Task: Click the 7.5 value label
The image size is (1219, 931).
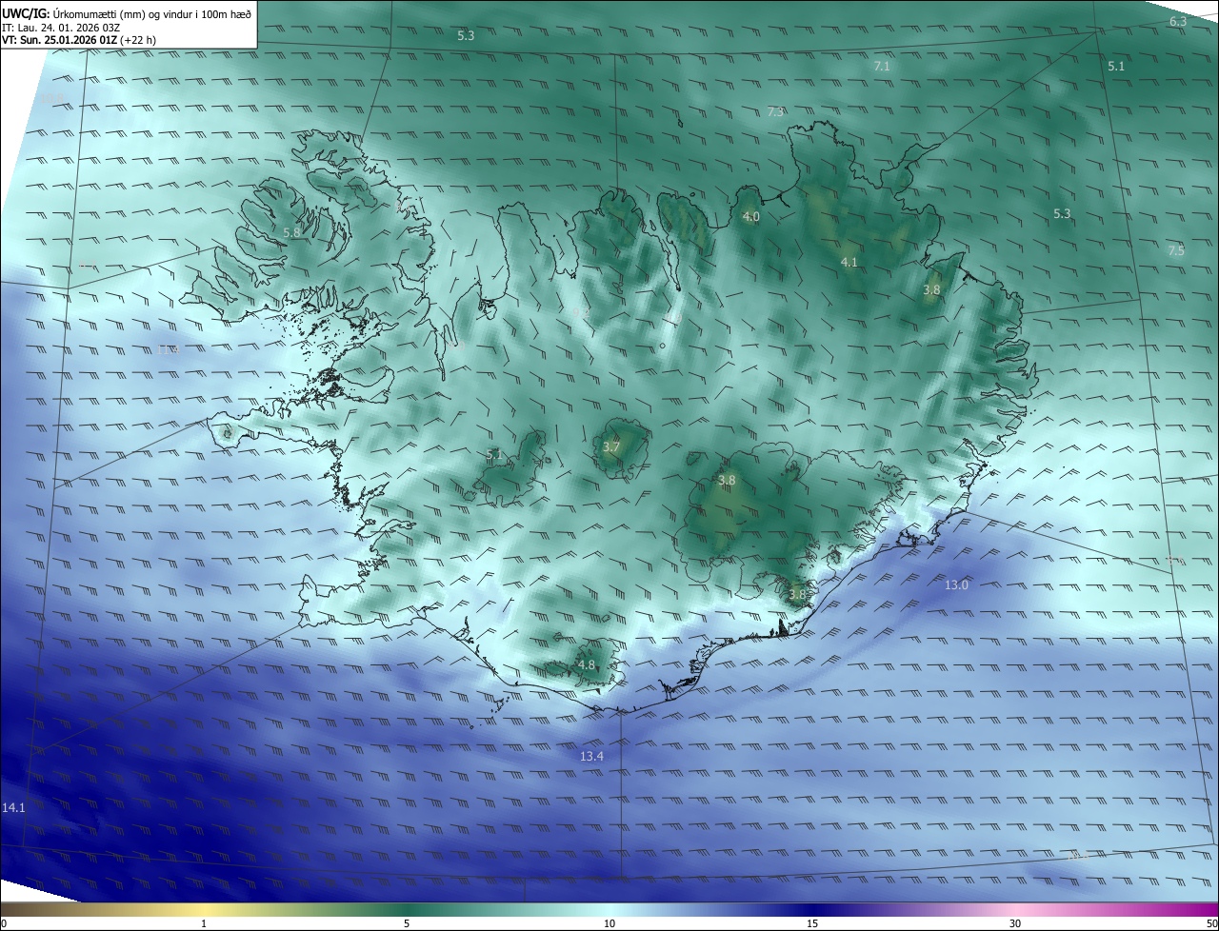Action: tap(1176, 250)
